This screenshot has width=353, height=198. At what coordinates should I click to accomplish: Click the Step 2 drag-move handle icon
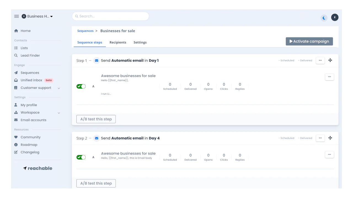coord(330,138)
